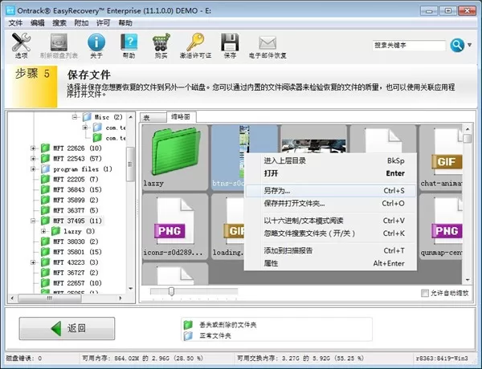Select the lazzy green folder thumbnail
The image size is (482, 369).
[175, 157]
